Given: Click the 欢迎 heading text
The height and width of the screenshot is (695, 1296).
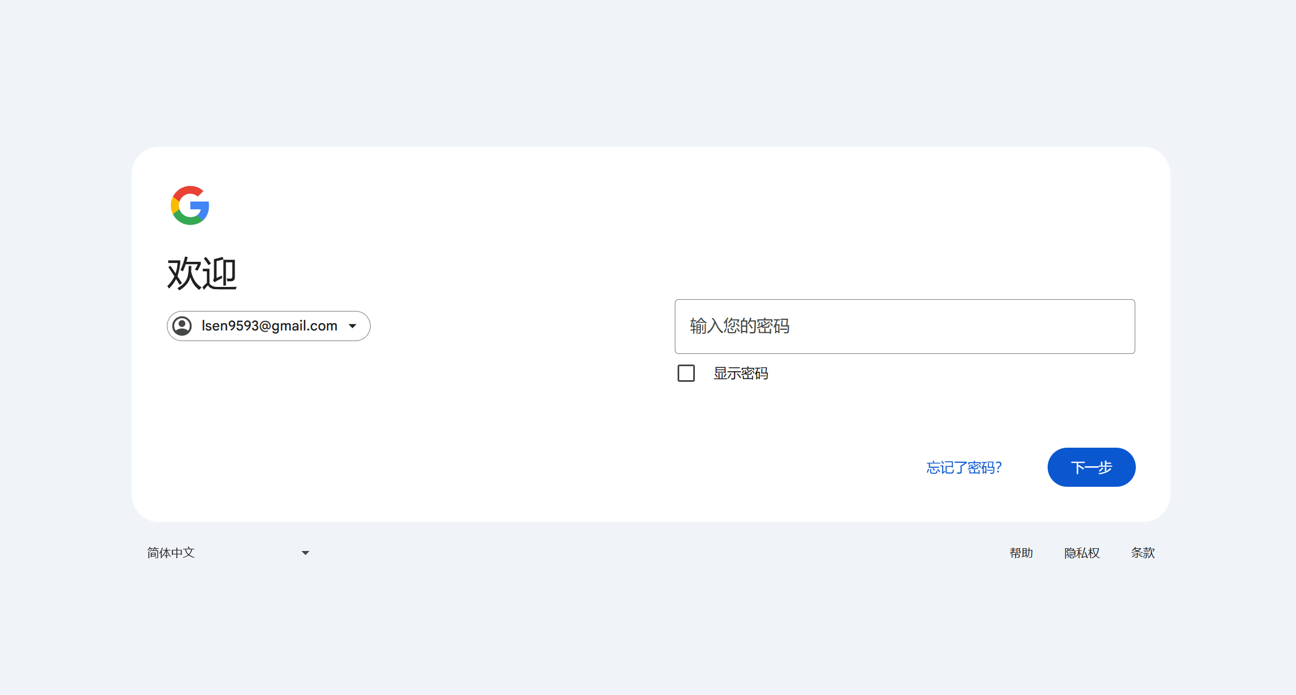Looking at the screenshot, I should pyautogui.click(x=201, y=273).
